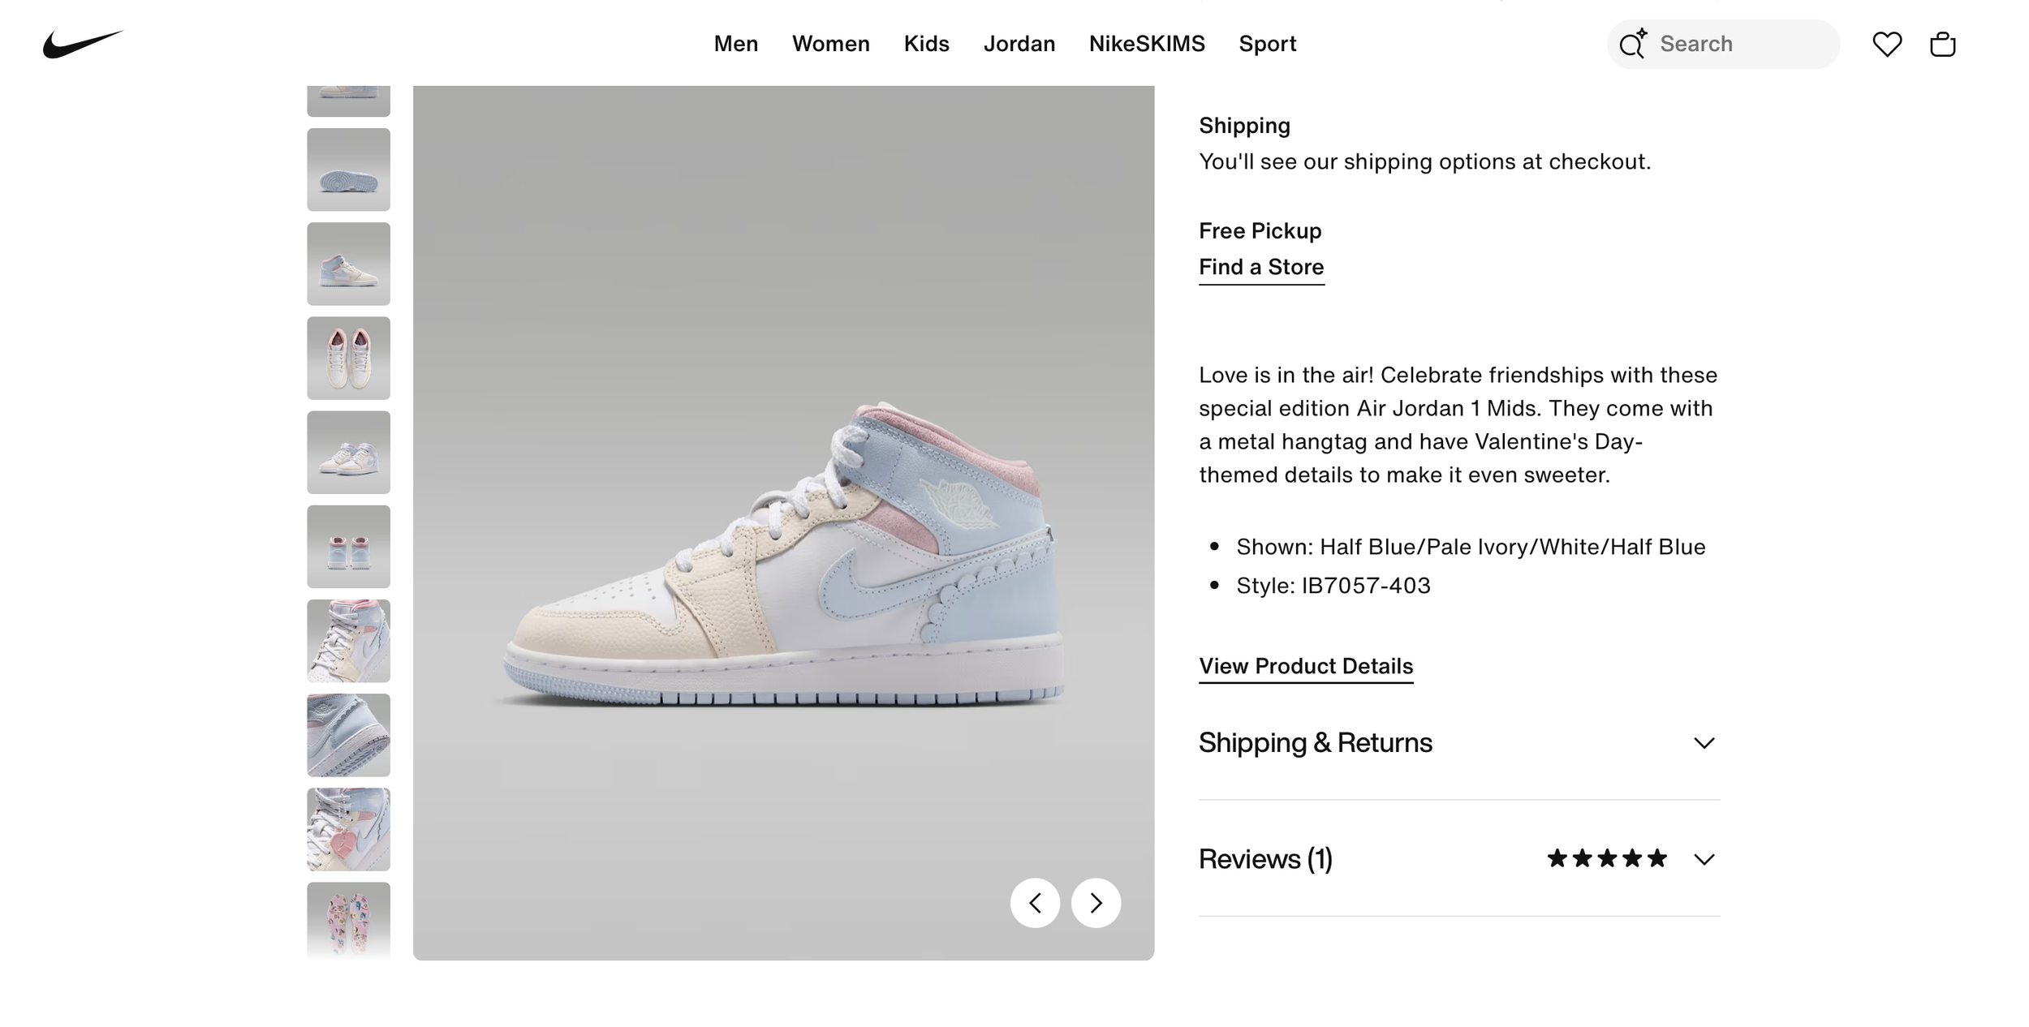The height and width of the screenshot is (1027, 2029).
Task: Click the Find a Store link
Action: [1261, 267]
